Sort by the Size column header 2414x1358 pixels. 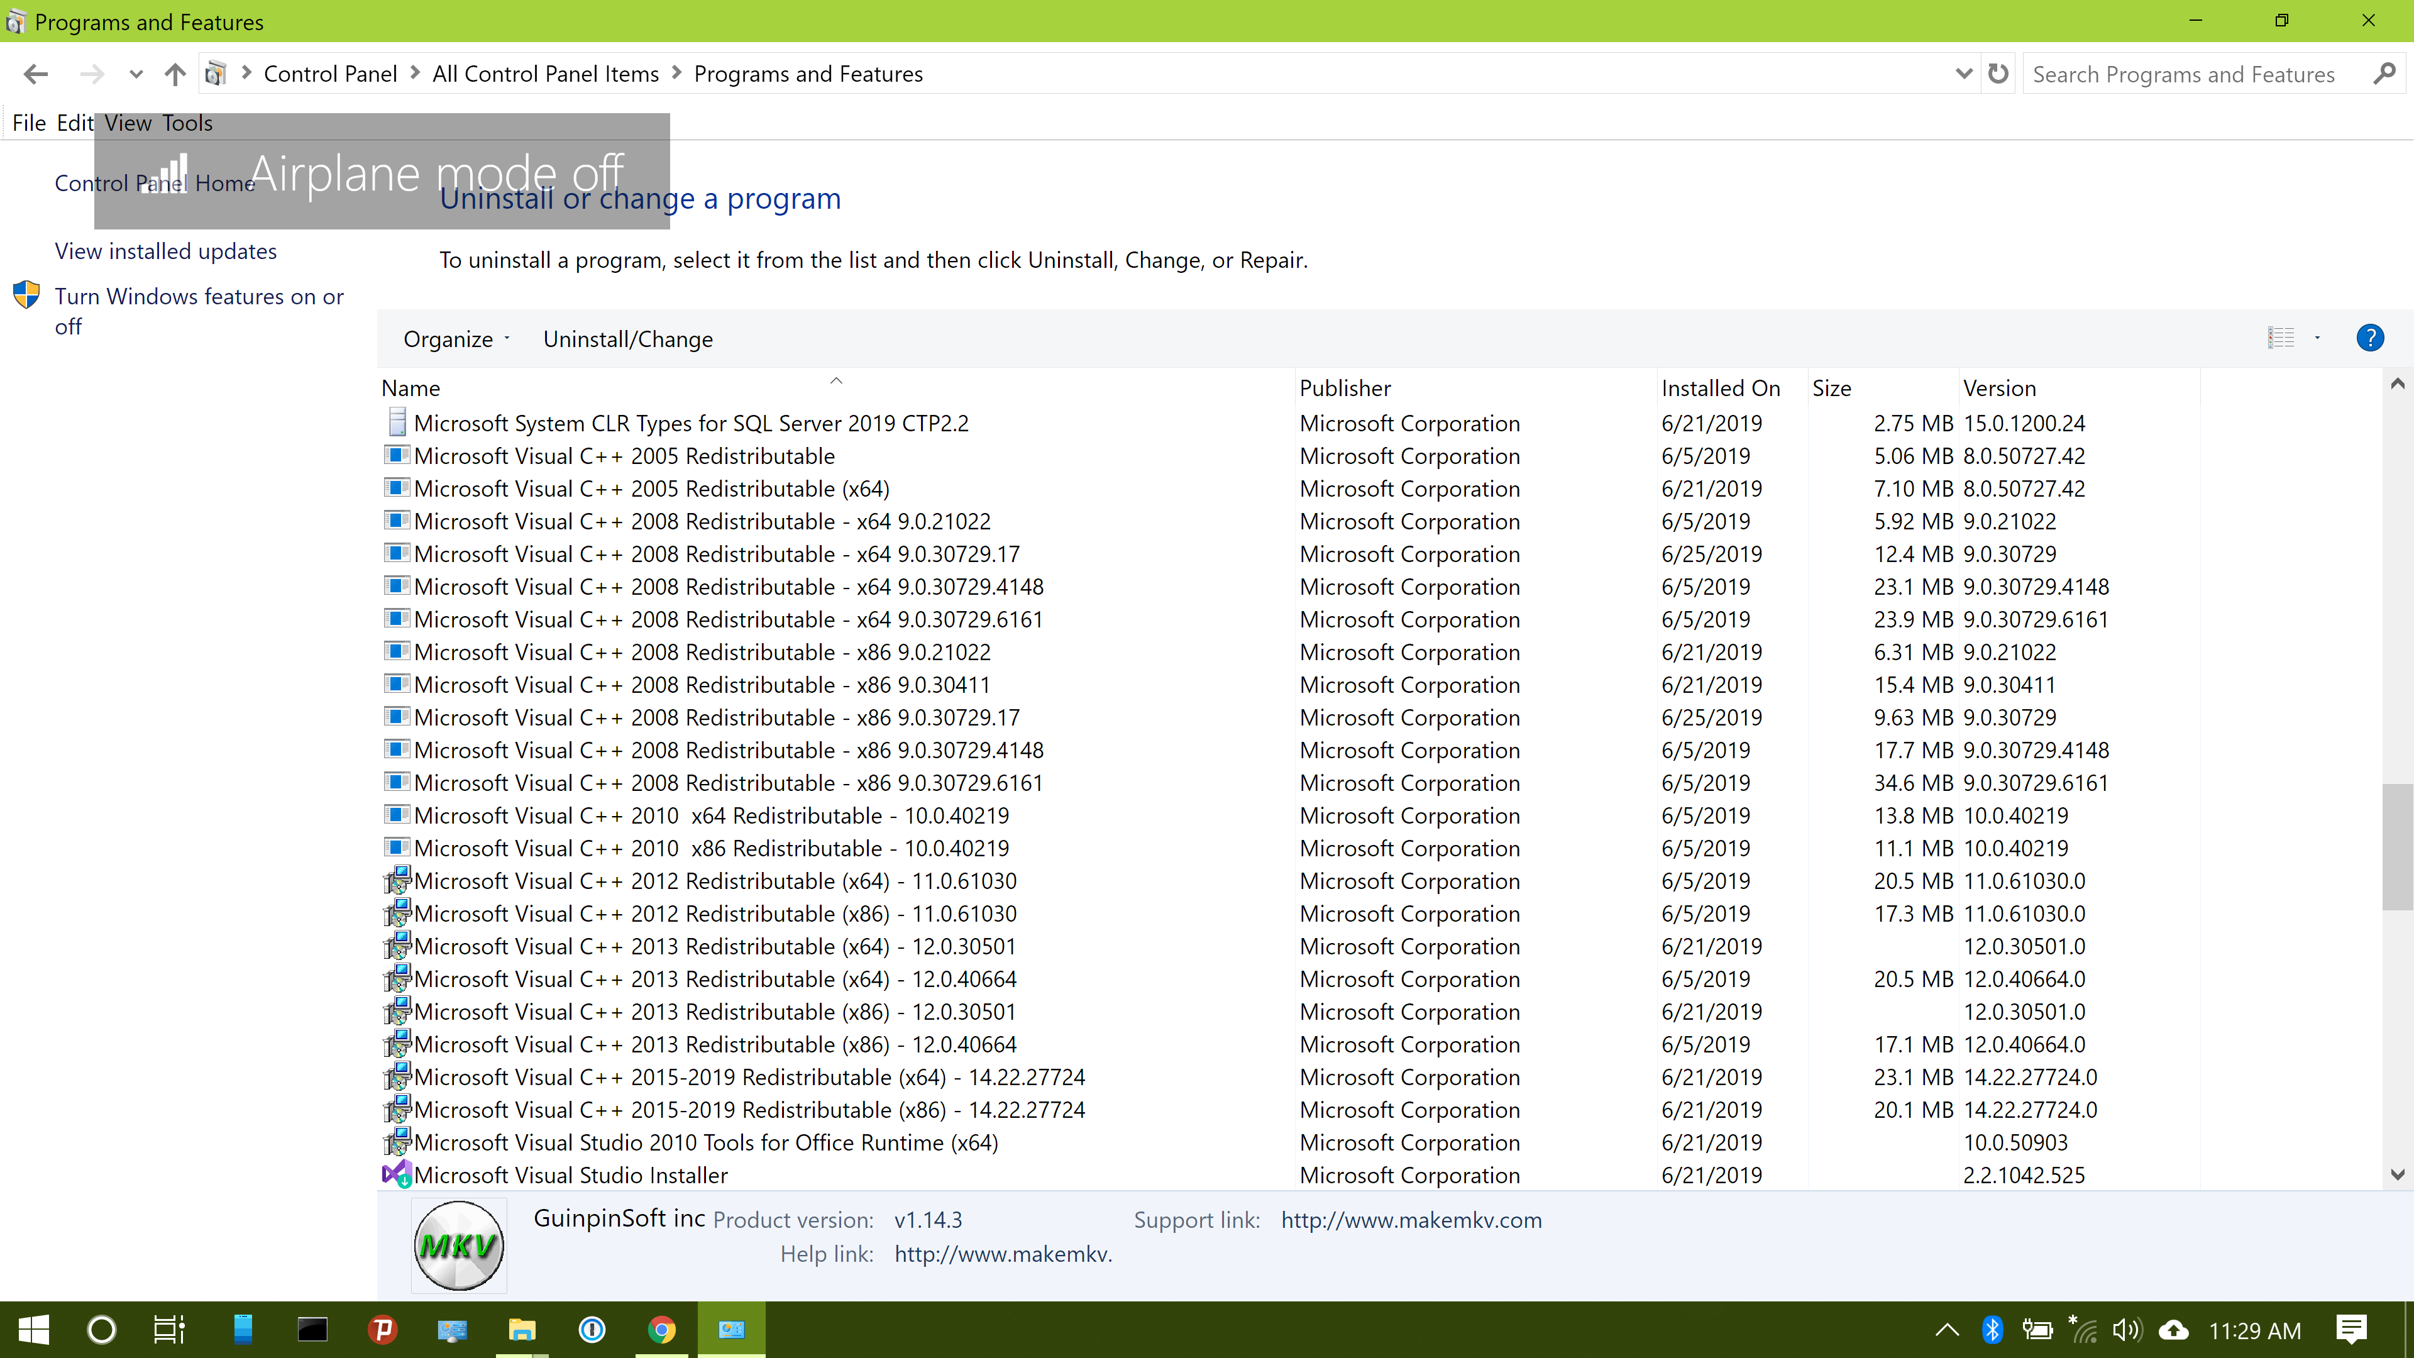coord(1883,388)
